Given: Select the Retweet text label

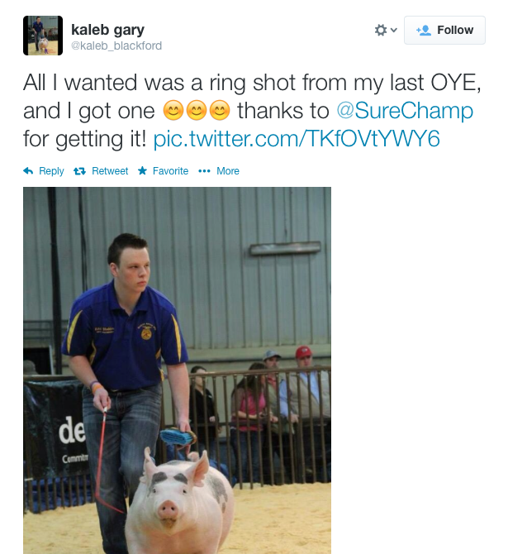Looking at the screenshot, I should pos(110,171).
